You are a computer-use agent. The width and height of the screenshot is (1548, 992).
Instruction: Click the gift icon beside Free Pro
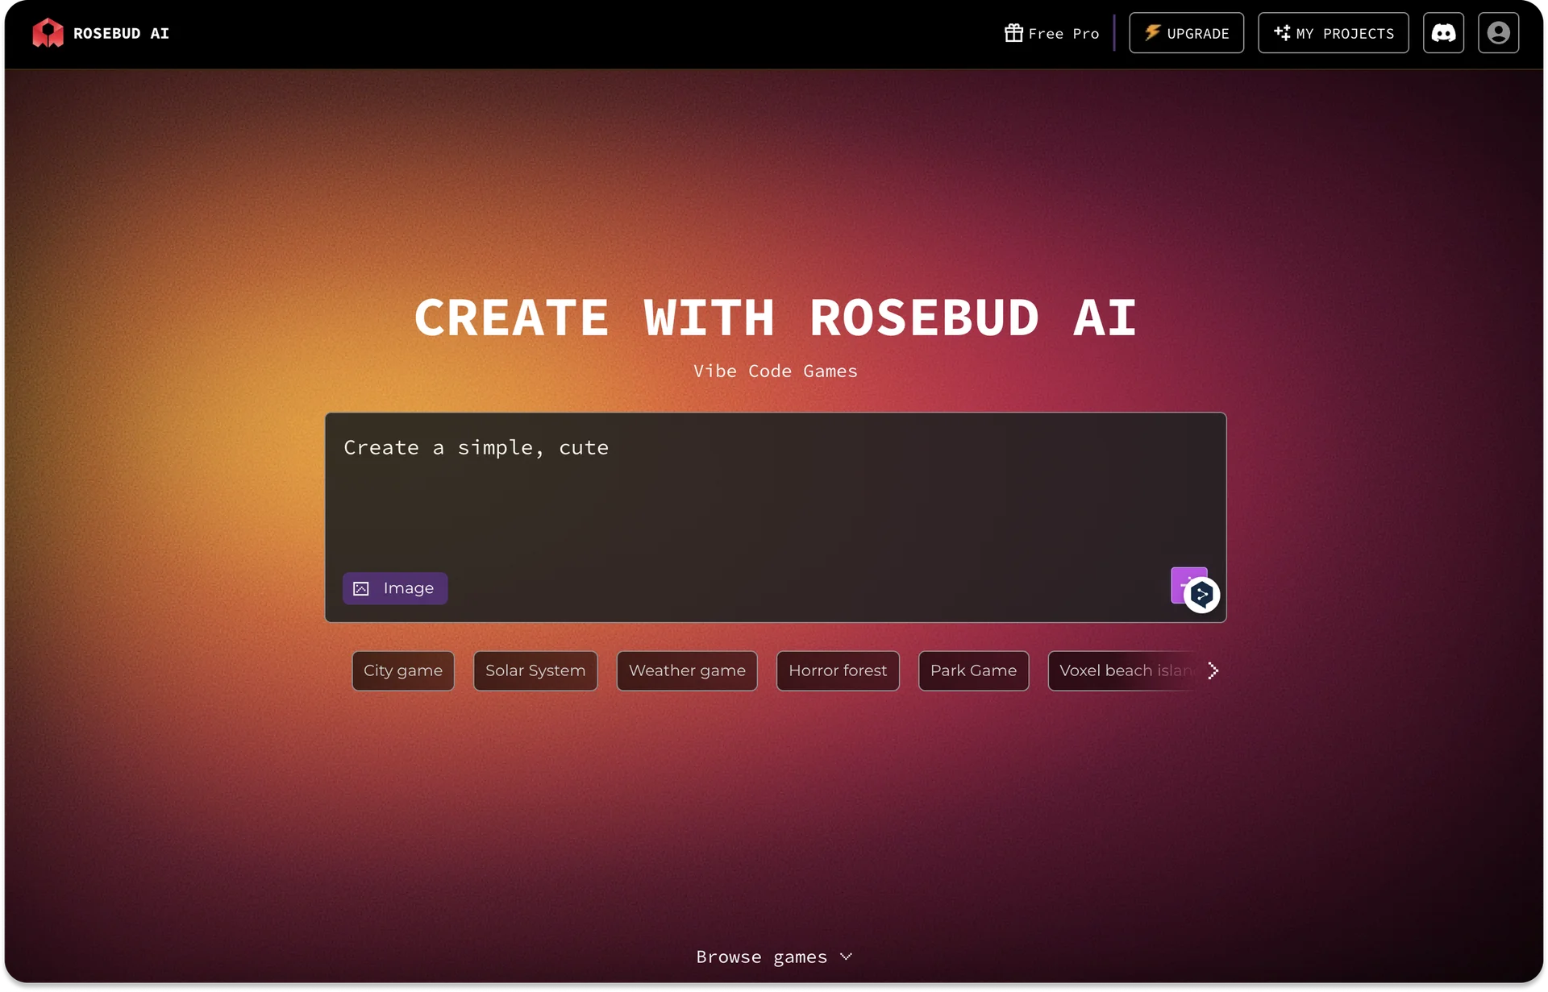tap(1014, 32)
